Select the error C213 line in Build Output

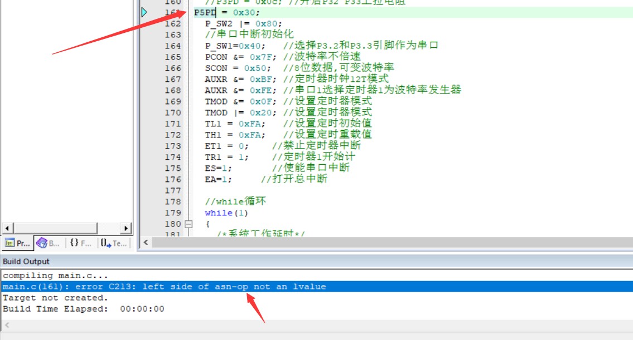pos(165,287)
